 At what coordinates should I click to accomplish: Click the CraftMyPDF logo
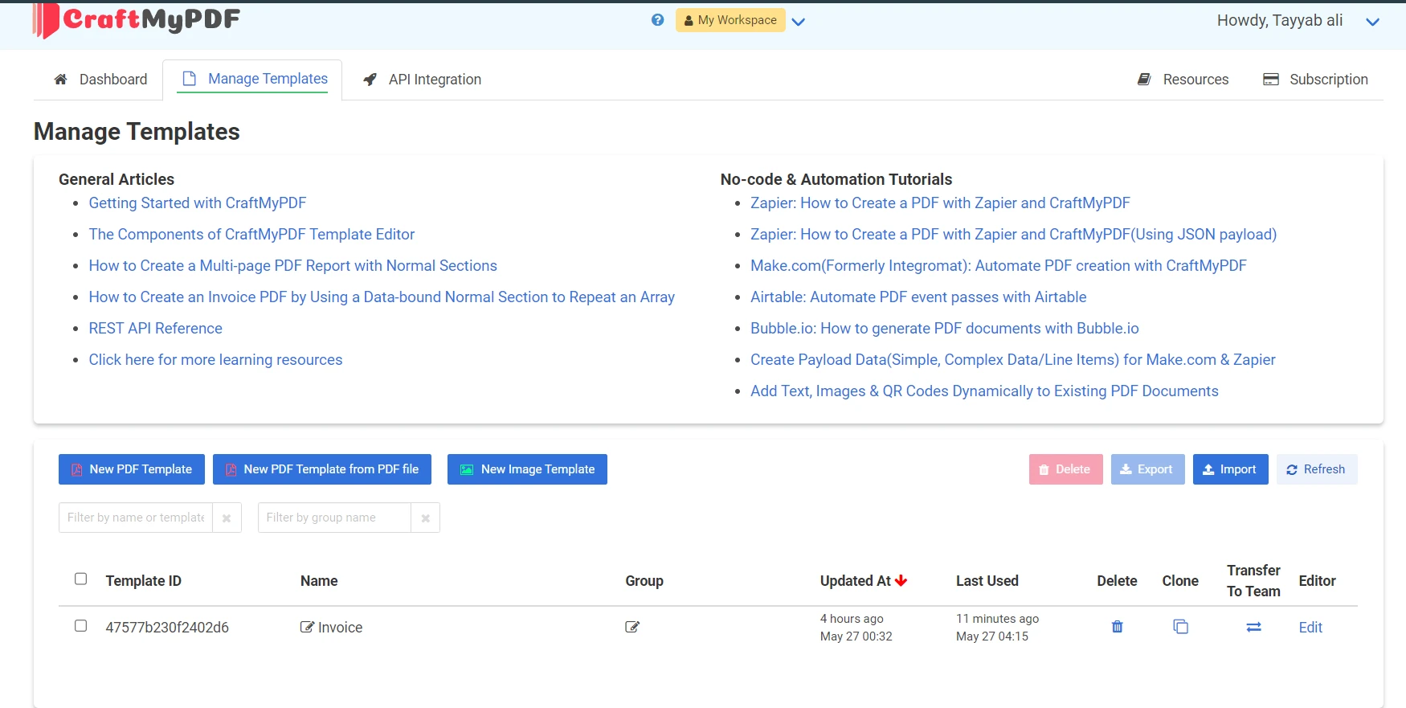(x=137, y=20)
